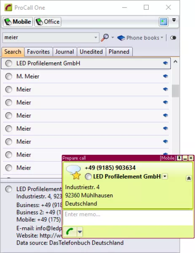Start call with green handset button
The height and width of the screenshot is (253, 195).
[x=70, y=232]
